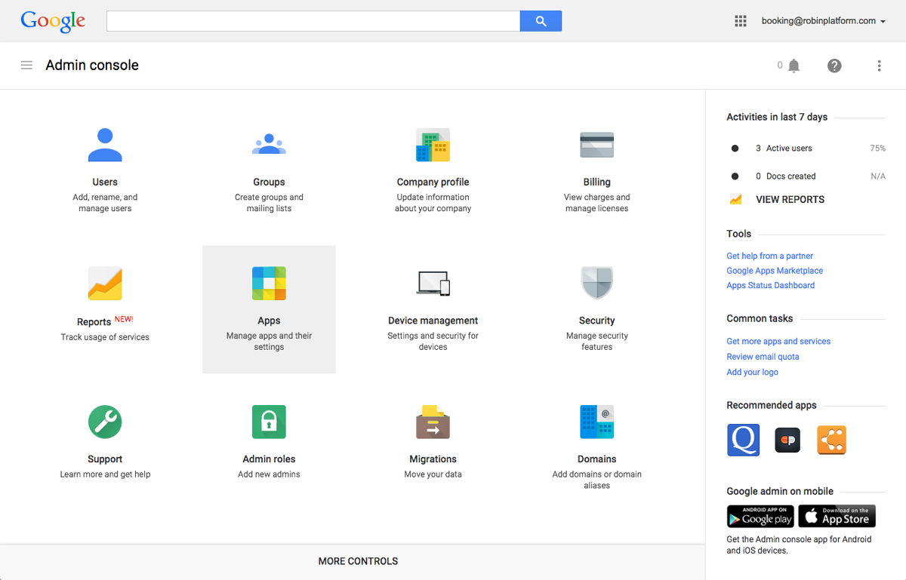Open the Billing credit card icon
This screenshot has width=906, height=580.
[x=596, y=145]
